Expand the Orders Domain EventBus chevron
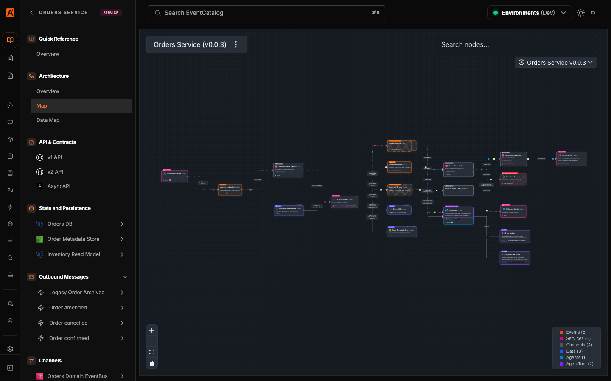Image resolution: width=611 pixels, height=381 pixels. (x=122, y=376)
